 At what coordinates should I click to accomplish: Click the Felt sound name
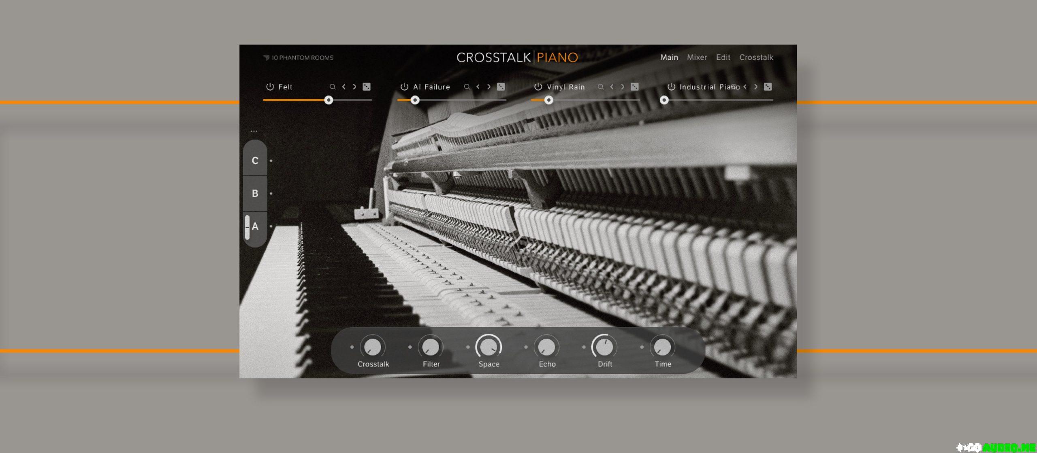coord(285,87)
